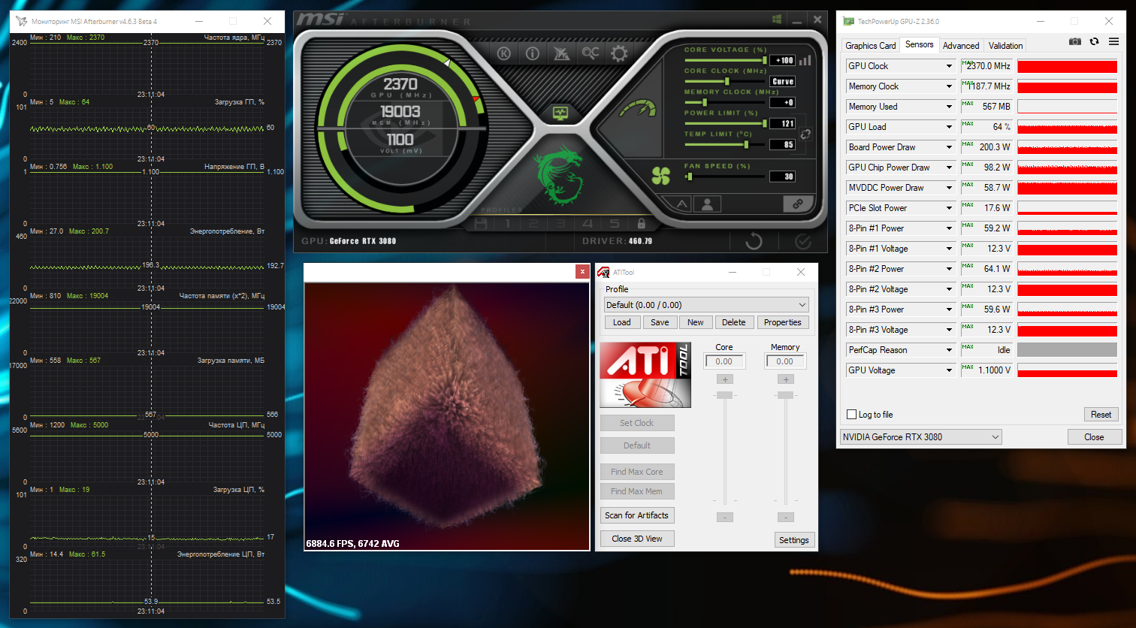The height and width of the screenshot is (628, 1136).
Task: Click the Power Limit value field showing 121
Action: [783, 123]
